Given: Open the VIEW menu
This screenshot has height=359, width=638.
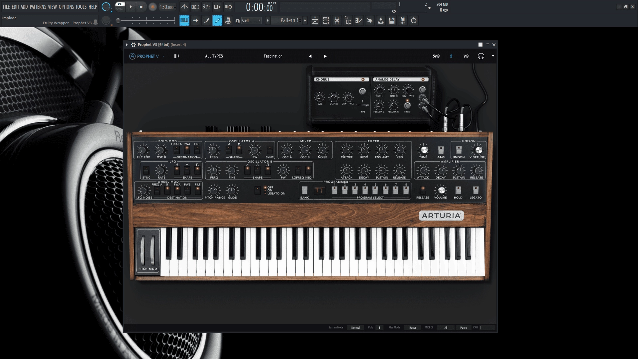Looking at the screenshot, I should click(53, 7).
